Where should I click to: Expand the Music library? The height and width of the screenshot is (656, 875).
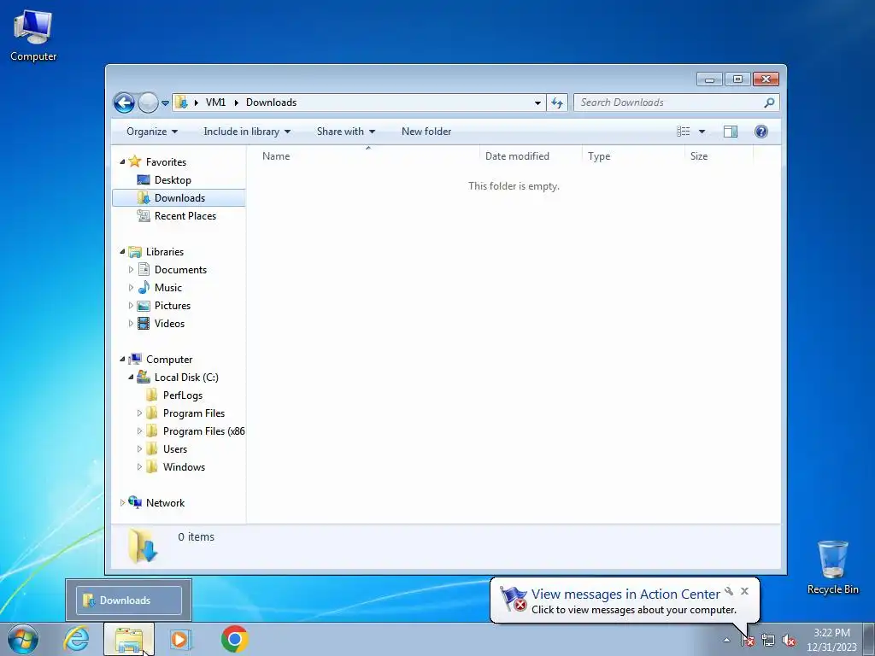tap(131, 288)
